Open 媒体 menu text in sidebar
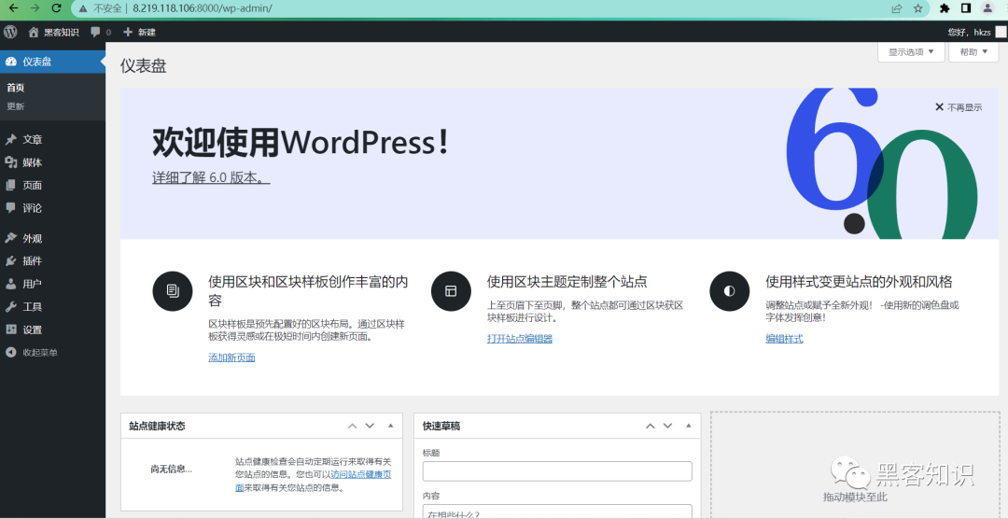This screenshot has width=1008, height=519. pyautogui.click(x=33, y=162)
